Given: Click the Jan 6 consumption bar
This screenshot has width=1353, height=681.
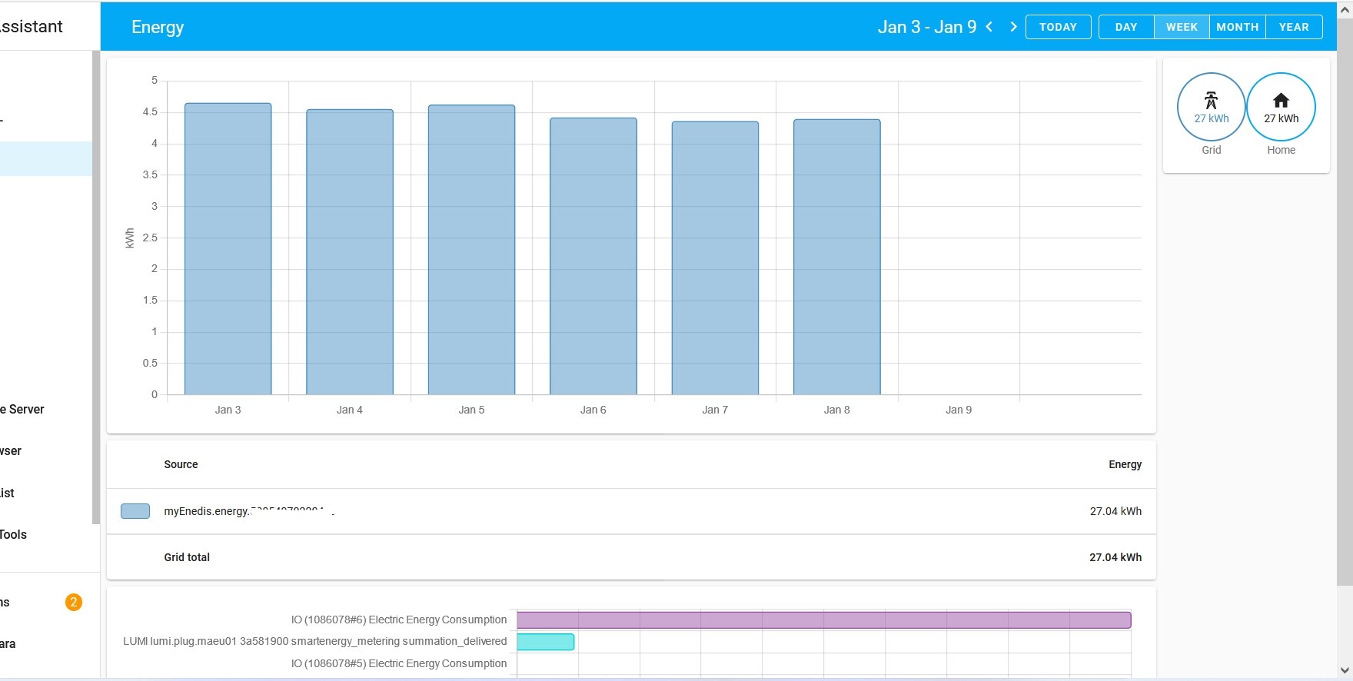Looking at the screenshot, I should pos(593,257).
